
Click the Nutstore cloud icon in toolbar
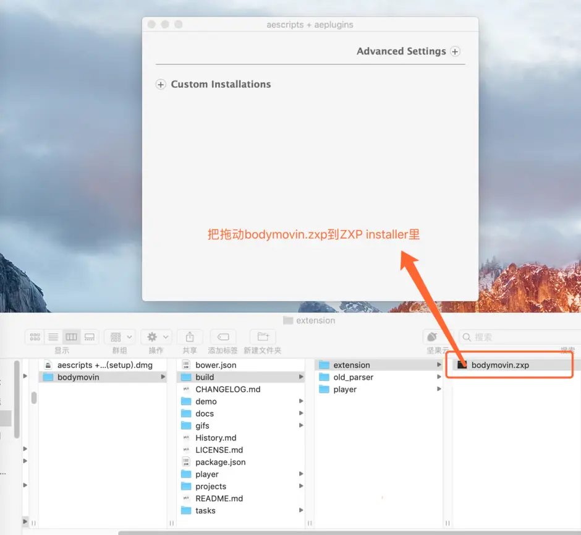432,336
